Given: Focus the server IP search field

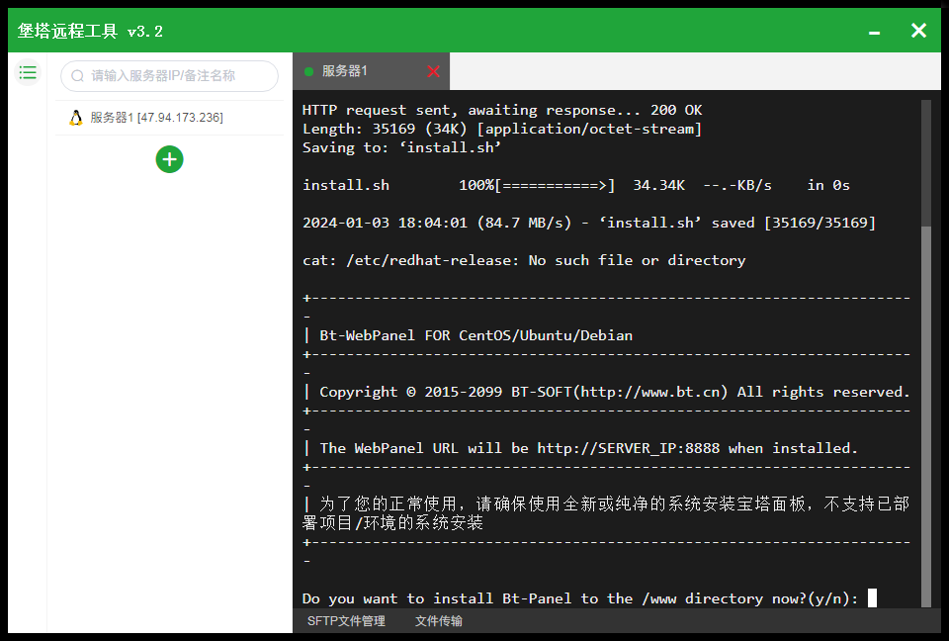Looking at the screenshot, I should [x=169, y=76].
